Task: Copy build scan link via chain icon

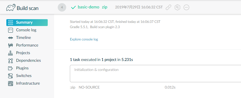Action: point(168,7)
